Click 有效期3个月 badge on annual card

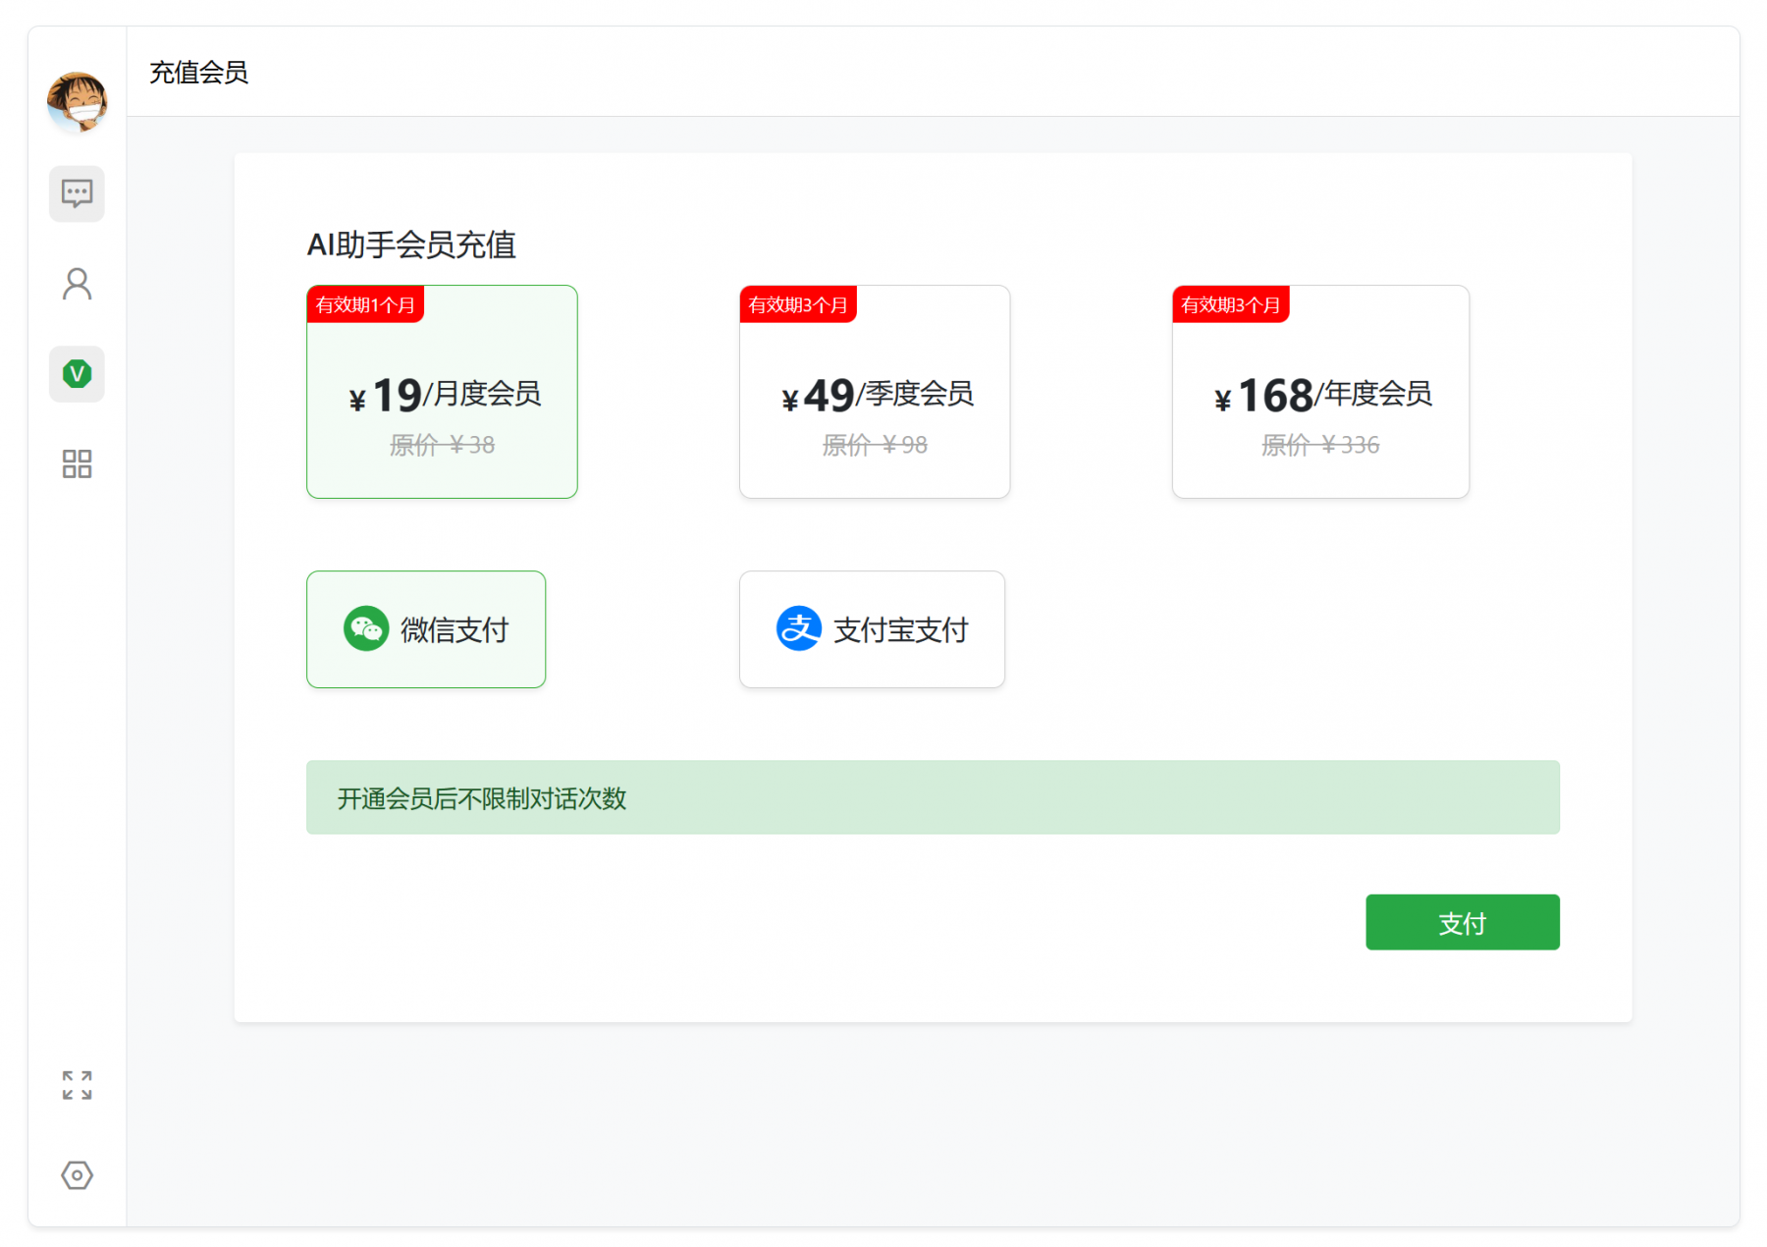pos(1231,304)
